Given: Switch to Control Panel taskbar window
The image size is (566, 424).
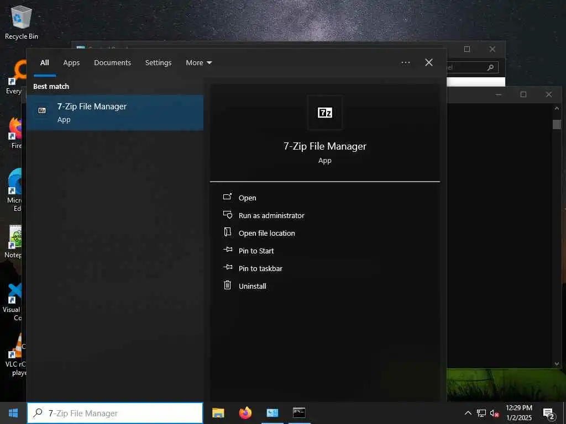Looking at the screenshot, I should [272, 413].
